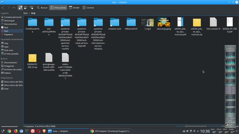Navigate to Raíz in the breadcrumb
This screenshot has height=134, width=239.
pyautogui.click(x=25, y=13)
